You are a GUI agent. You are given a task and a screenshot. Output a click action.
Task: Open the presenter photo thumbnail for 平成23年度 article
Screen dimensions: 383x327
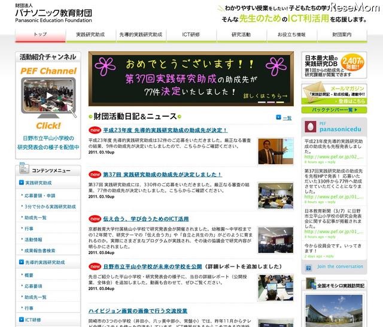[275, 152]
